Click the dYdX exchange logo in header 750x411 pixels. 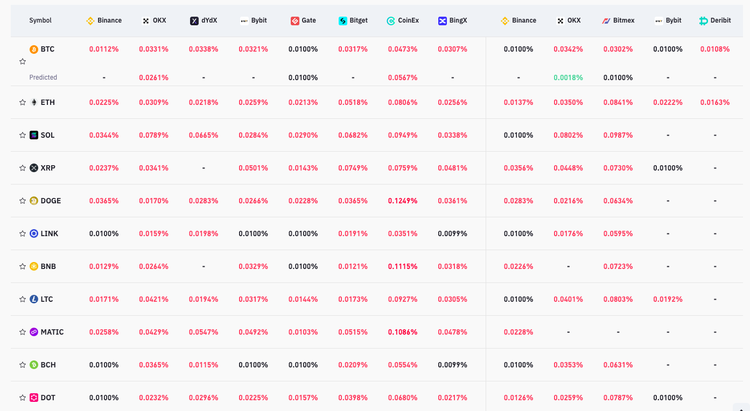(194, 21)
